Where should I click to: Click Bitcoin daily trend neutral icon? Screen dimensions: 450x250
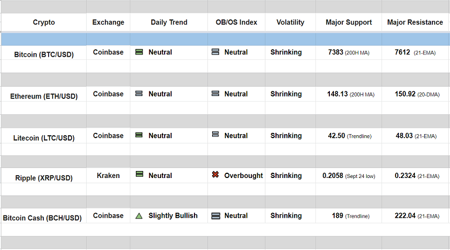click(139, 52)
